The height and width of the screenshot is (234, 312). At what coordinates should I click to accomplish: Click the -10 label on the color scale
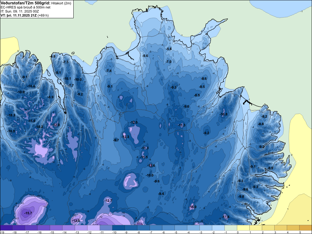click(x=114, y=232)
